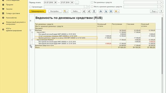Click the Сформировать button
The height and width of the screenshot is (93, 166).
click(x=37, y=11)
